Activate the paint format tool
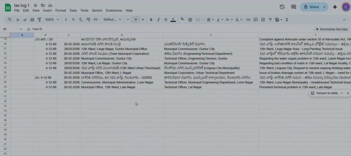Screen dimensions: 351x156 point(39,19)
